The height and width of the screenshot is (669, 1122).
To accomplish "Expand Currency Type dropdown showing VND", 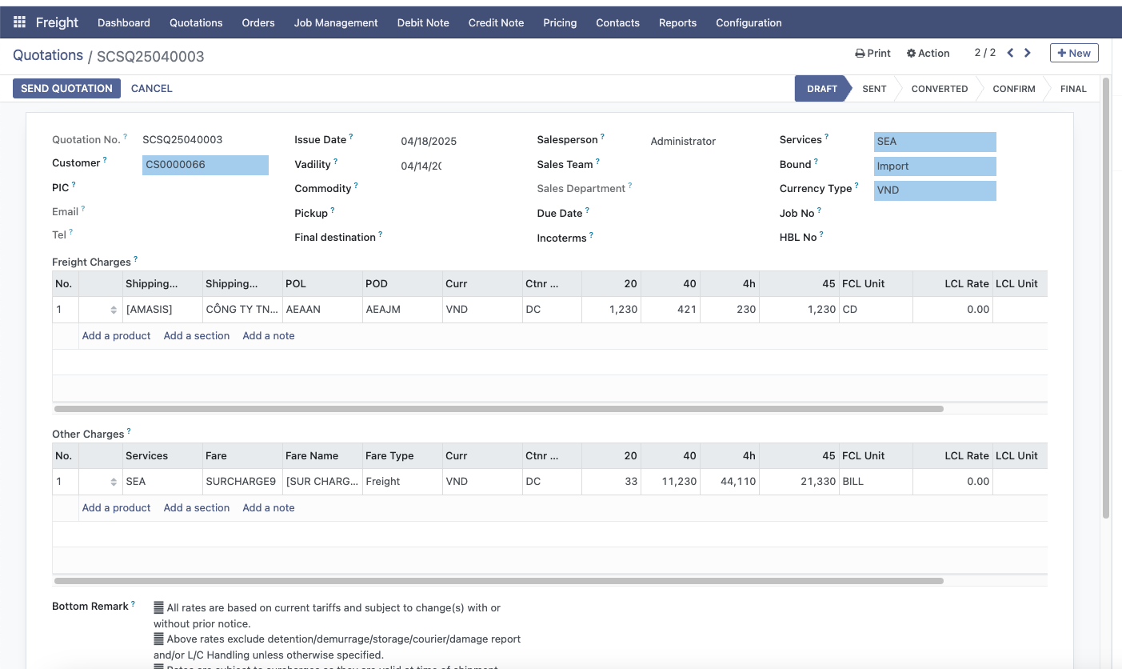I will (x=934, y=190).
